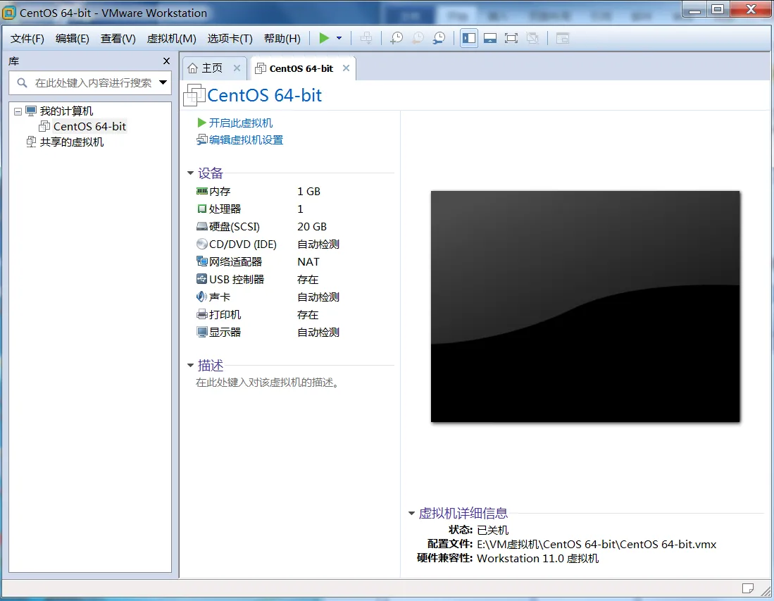Select 我的计算机 in the library tree

[x=66, y=111]
